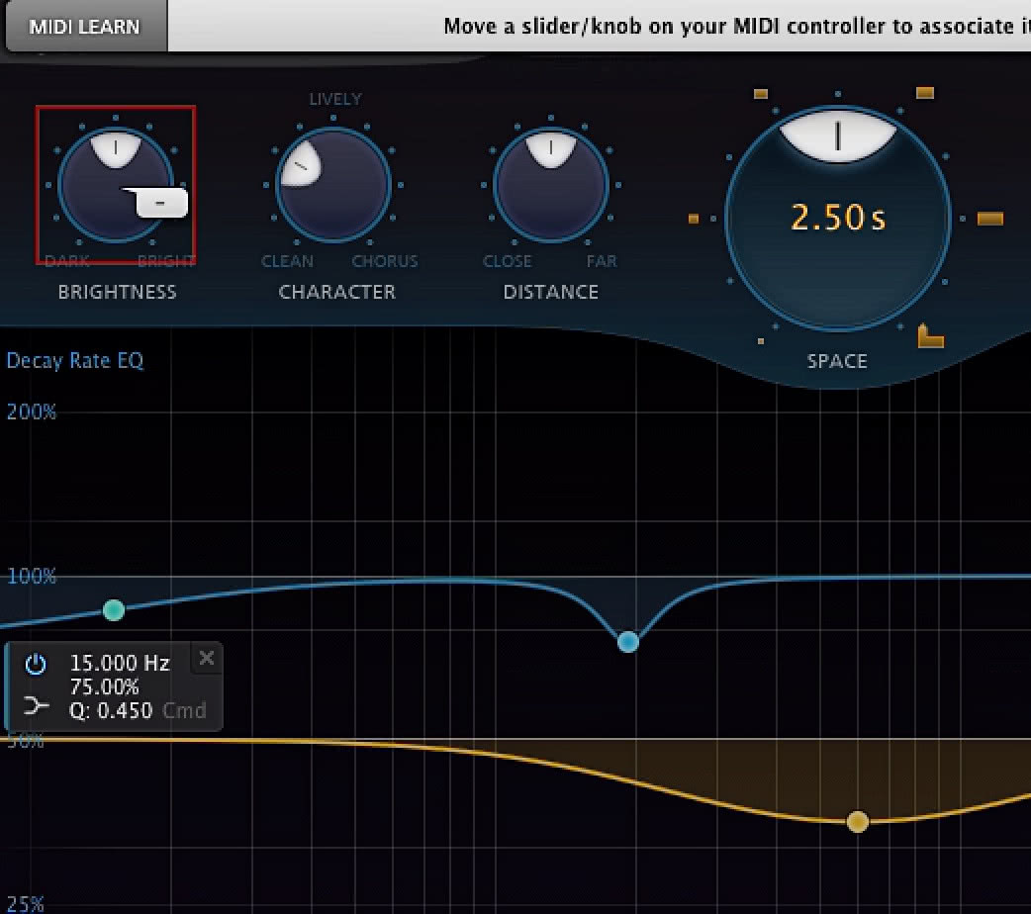Click the Character knob

pos(333,185)
